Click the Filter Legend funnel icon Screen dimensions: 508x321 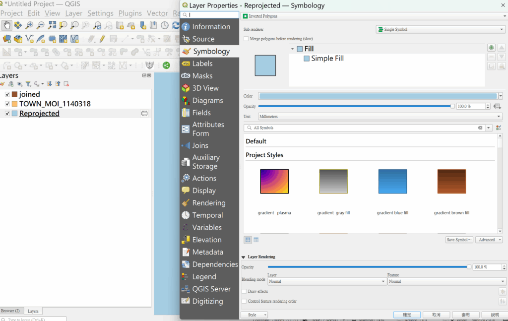pyautogui.click(x=28, y=84)
